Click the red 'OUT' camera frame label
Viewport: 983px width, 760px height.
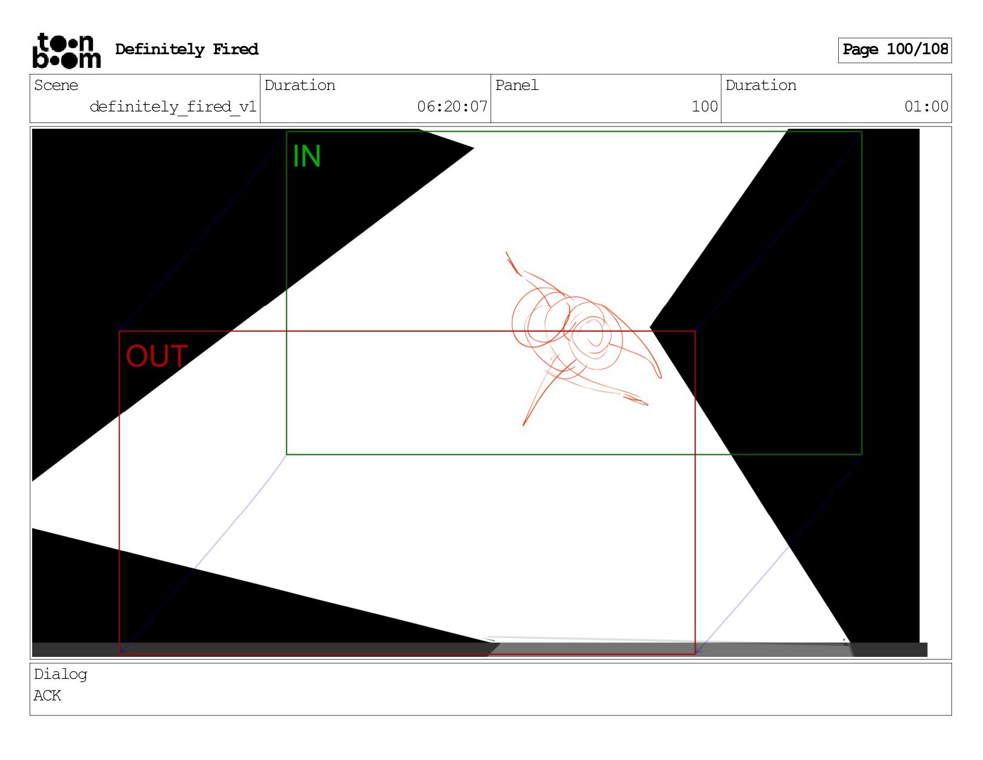[157, 356]
